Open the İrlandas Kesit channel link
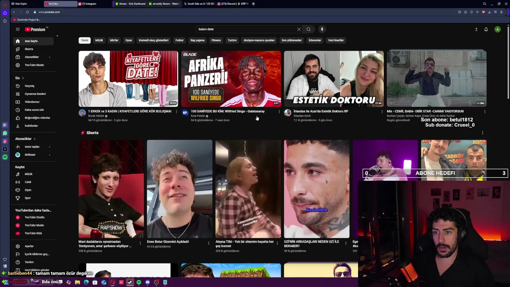The width and height of the screenshot is (510, 287). (x=302, y=116)
